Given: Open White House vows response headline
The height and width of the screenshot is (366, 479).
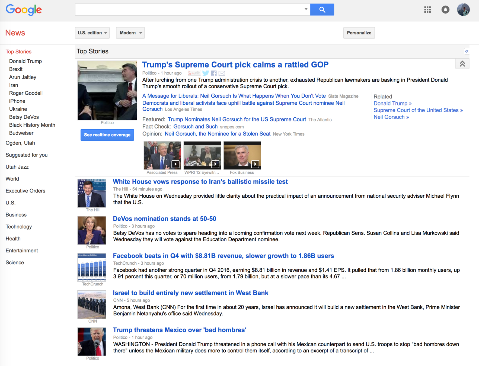Looking at the screenshot, I should tap(200, 182).
